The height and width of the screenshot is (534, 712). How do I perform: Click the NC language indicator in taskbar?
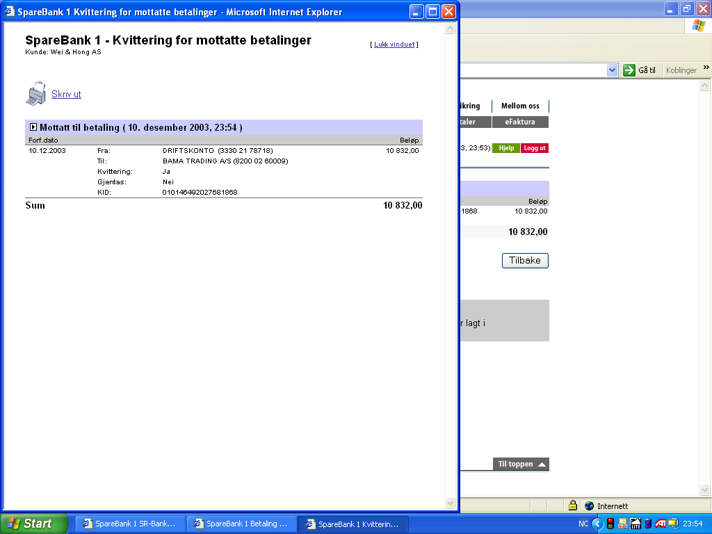point(583,524)
